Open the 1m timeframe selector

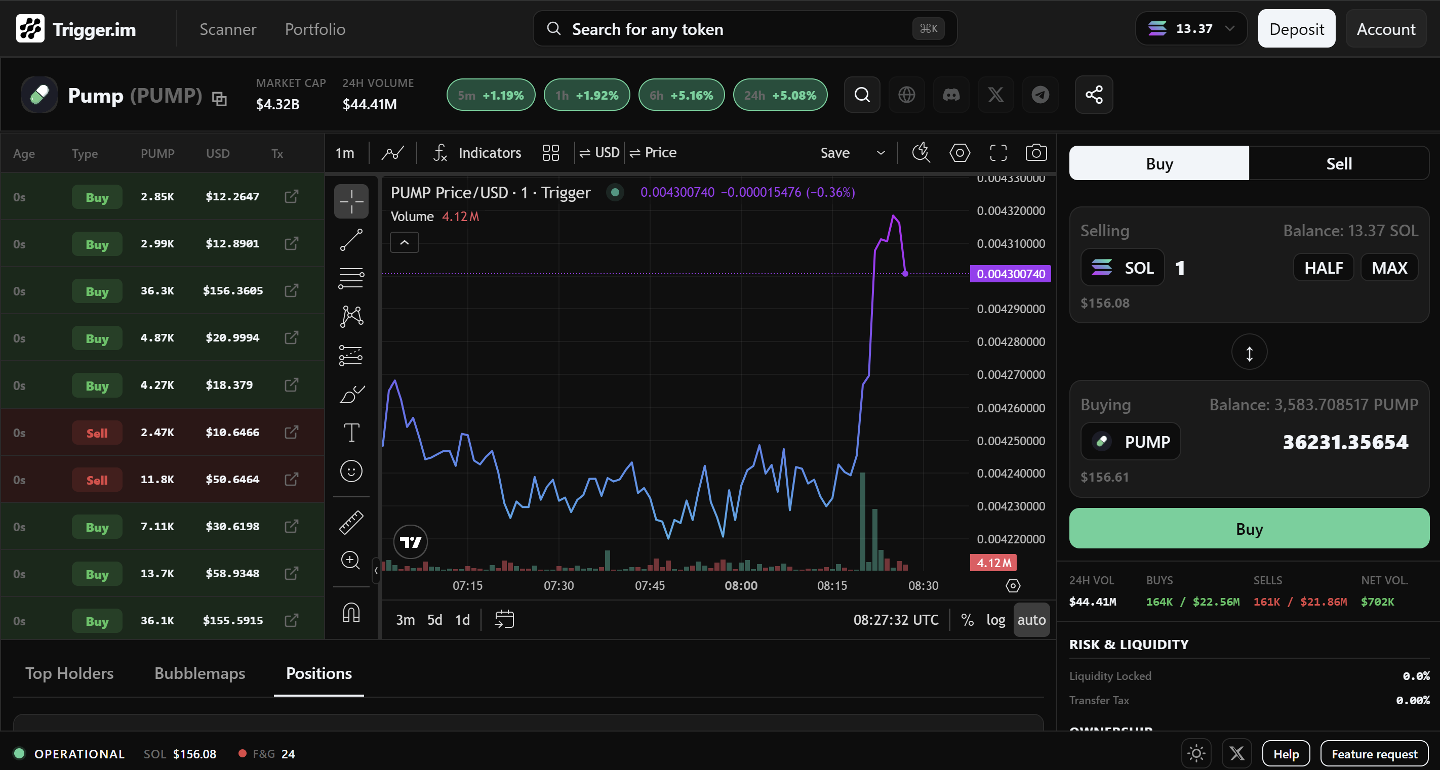click(x=345, y=152)
